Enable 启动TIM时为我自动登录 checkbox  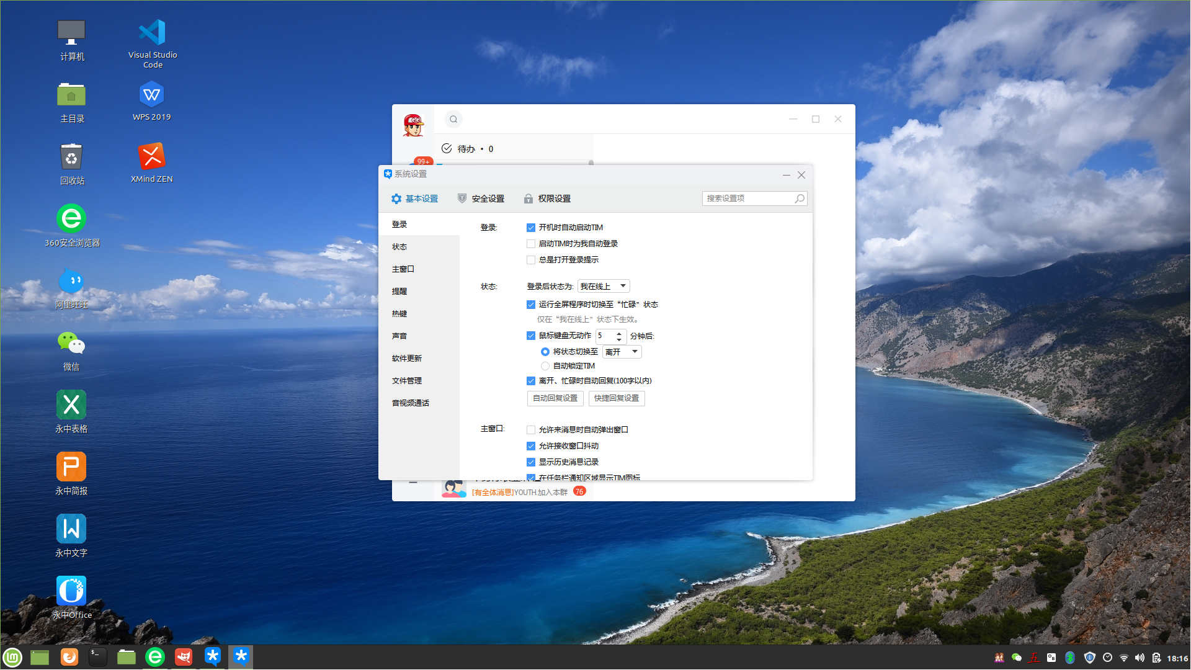pos(531,244)
